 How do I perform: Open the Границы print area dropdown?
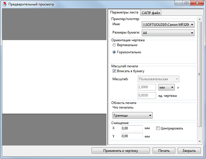[132, 115]
